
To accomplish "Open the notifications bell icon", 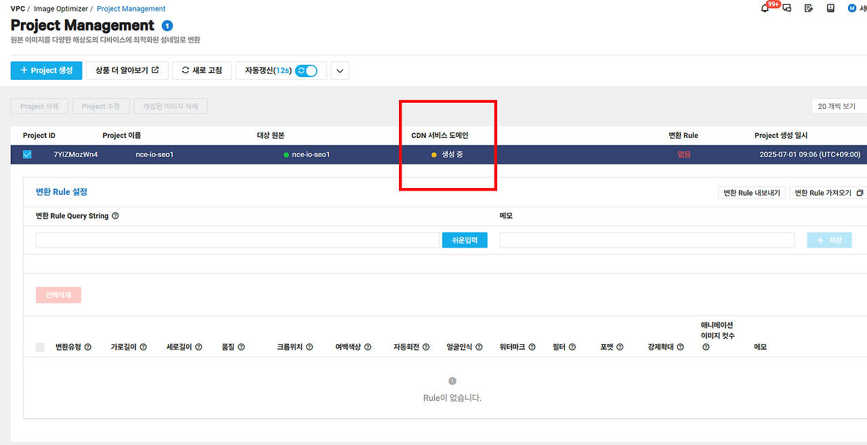I will (765, 8).
